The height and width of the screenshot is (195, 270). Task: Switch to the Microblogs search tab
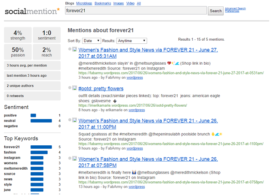(84, 3)
